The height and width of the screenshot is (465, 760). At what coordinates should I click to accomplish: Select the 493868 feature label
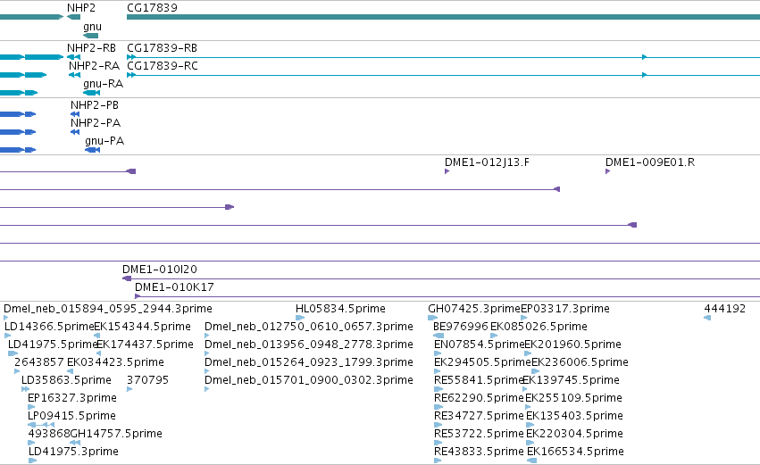click(x=49, y=434)
